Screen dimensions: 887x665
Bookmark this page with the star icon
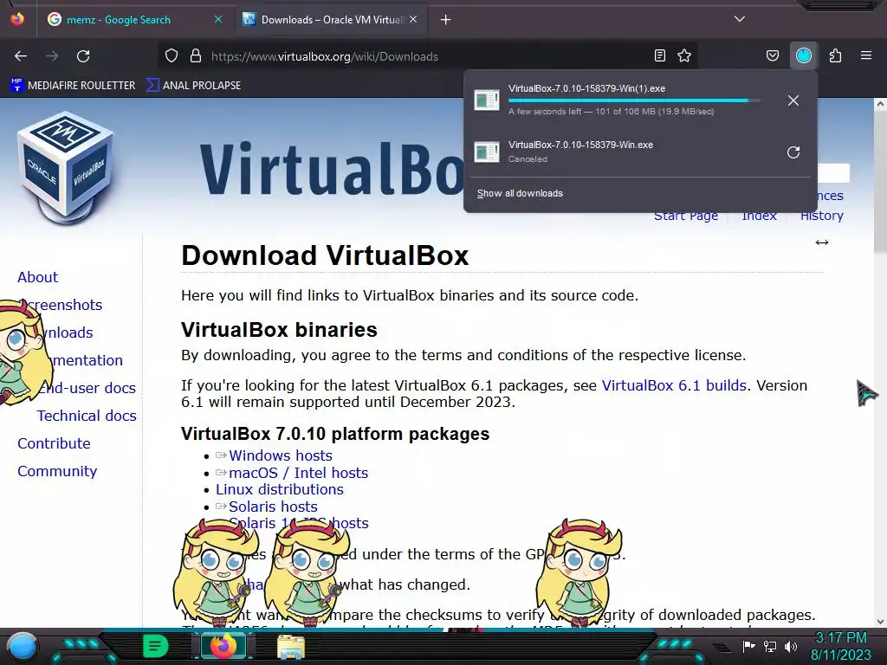click(684, 55)
